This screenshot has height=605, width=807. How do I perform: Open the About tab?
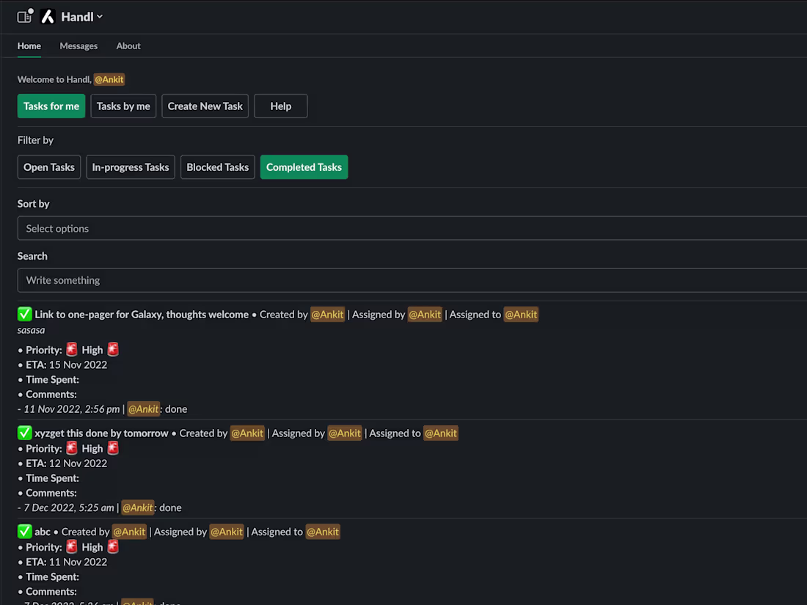tap(128, 45)
